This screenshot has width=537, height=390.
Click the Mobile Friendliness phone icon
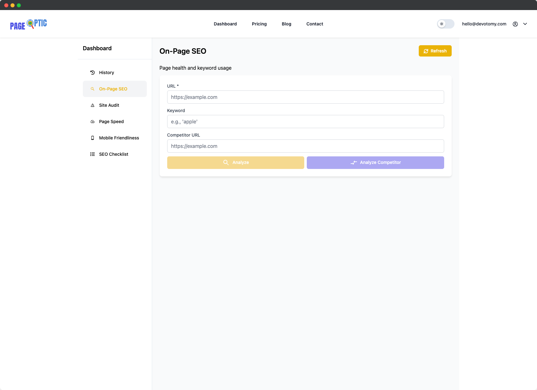tap(93, 138)
